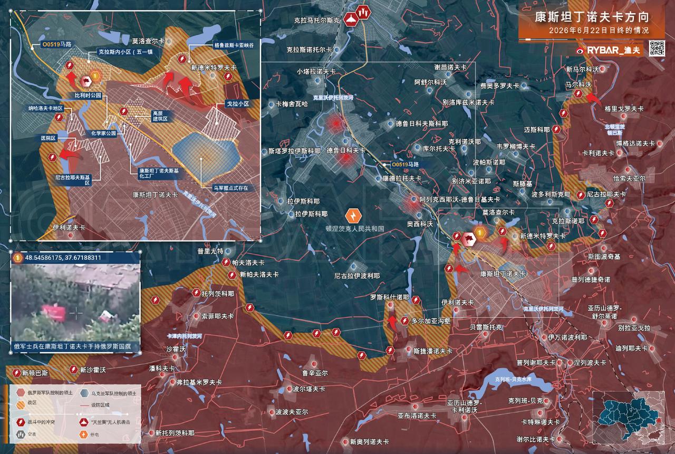Click the RYBAR_逢夫 brand label
The width and height of the screenshot is (675, 454).
tap(612, 50)
